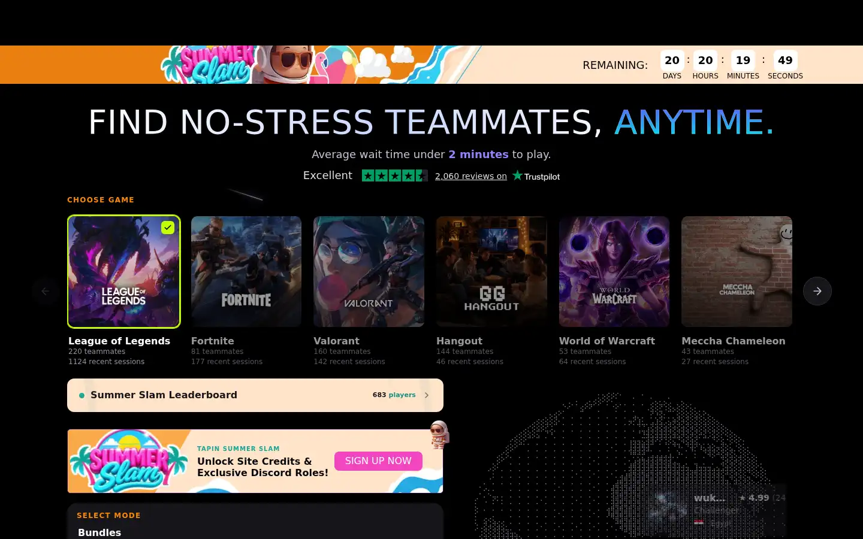Click the DAYS countdown value

672,60
